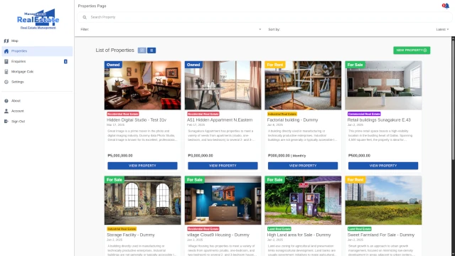Click Properties Page header title
Image resolution: width=455 pixels, height=256 pixels.
click(x=92, y=6)
